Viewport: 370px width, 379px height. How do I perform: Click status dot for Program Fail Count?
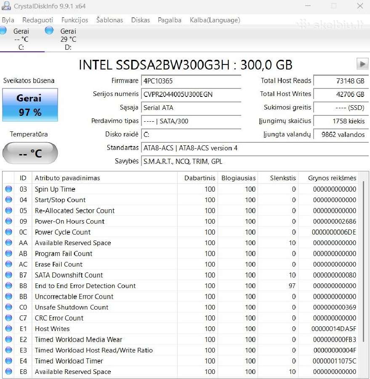pyautogui.click(x=9, y=254)
